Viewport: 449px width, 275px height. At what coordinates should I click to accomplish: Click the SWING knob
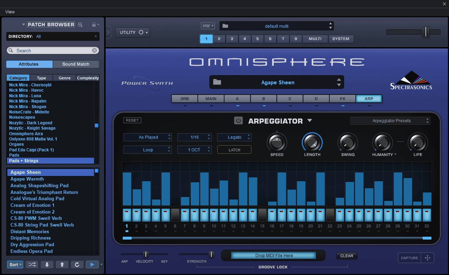(x=348, y=142)
